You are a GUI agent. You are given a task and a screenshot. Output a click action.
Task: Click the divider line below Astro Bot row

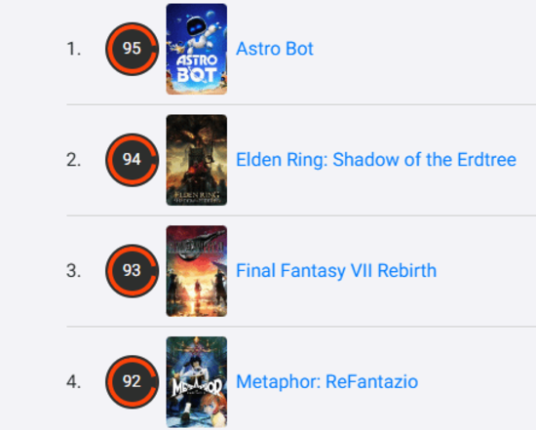[x=301, y=104]
